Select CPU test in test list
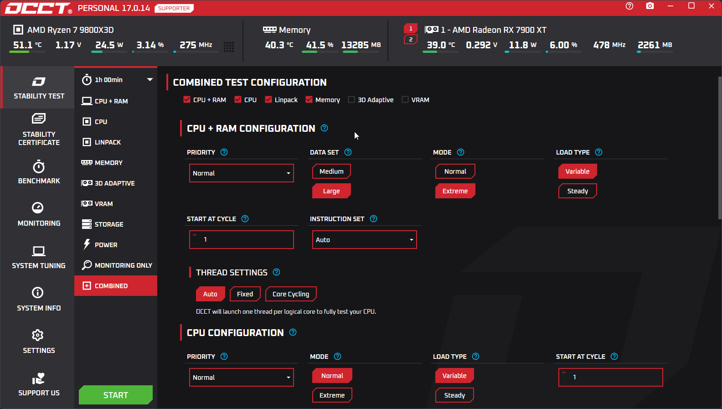The image size is (722, 409). tap(116, 122)
